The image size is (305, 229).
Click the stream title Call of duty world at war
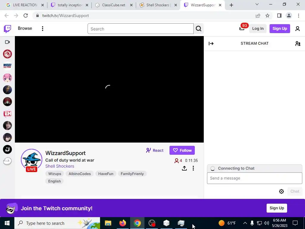pyautogui.click(x=70, y=160)
